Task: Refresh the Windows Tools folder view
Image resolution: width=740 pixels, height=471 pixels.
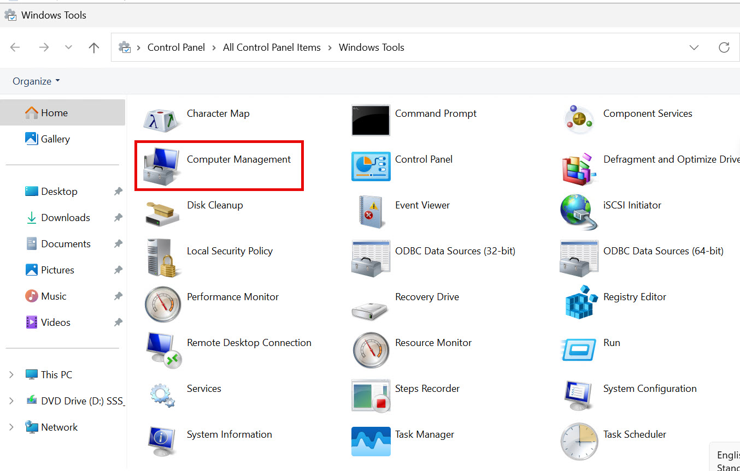Action: coord(724,47)
